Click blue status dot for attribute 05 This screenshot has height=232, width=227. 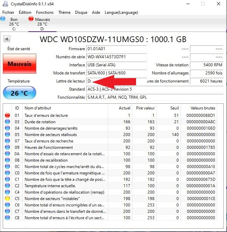7,134
